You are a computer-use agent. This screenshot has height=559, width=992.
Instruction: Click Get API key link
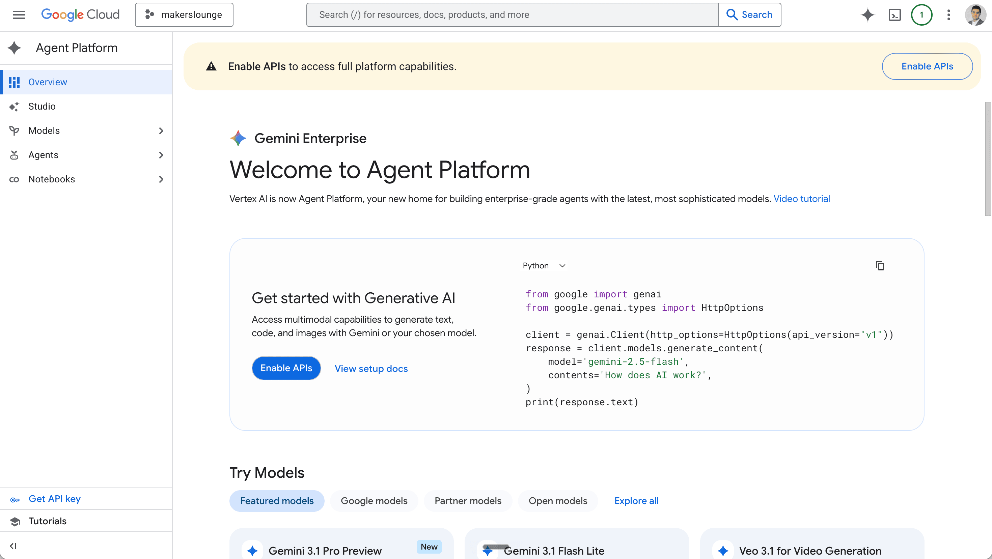[54, 499]
